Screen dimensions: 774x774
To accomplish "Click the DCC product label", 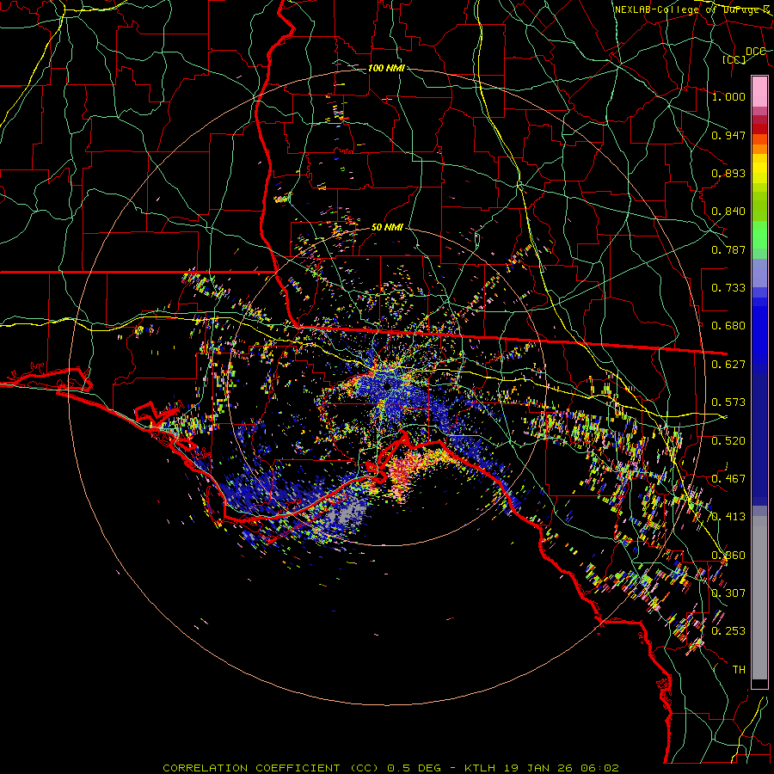I will click(755, 51).
